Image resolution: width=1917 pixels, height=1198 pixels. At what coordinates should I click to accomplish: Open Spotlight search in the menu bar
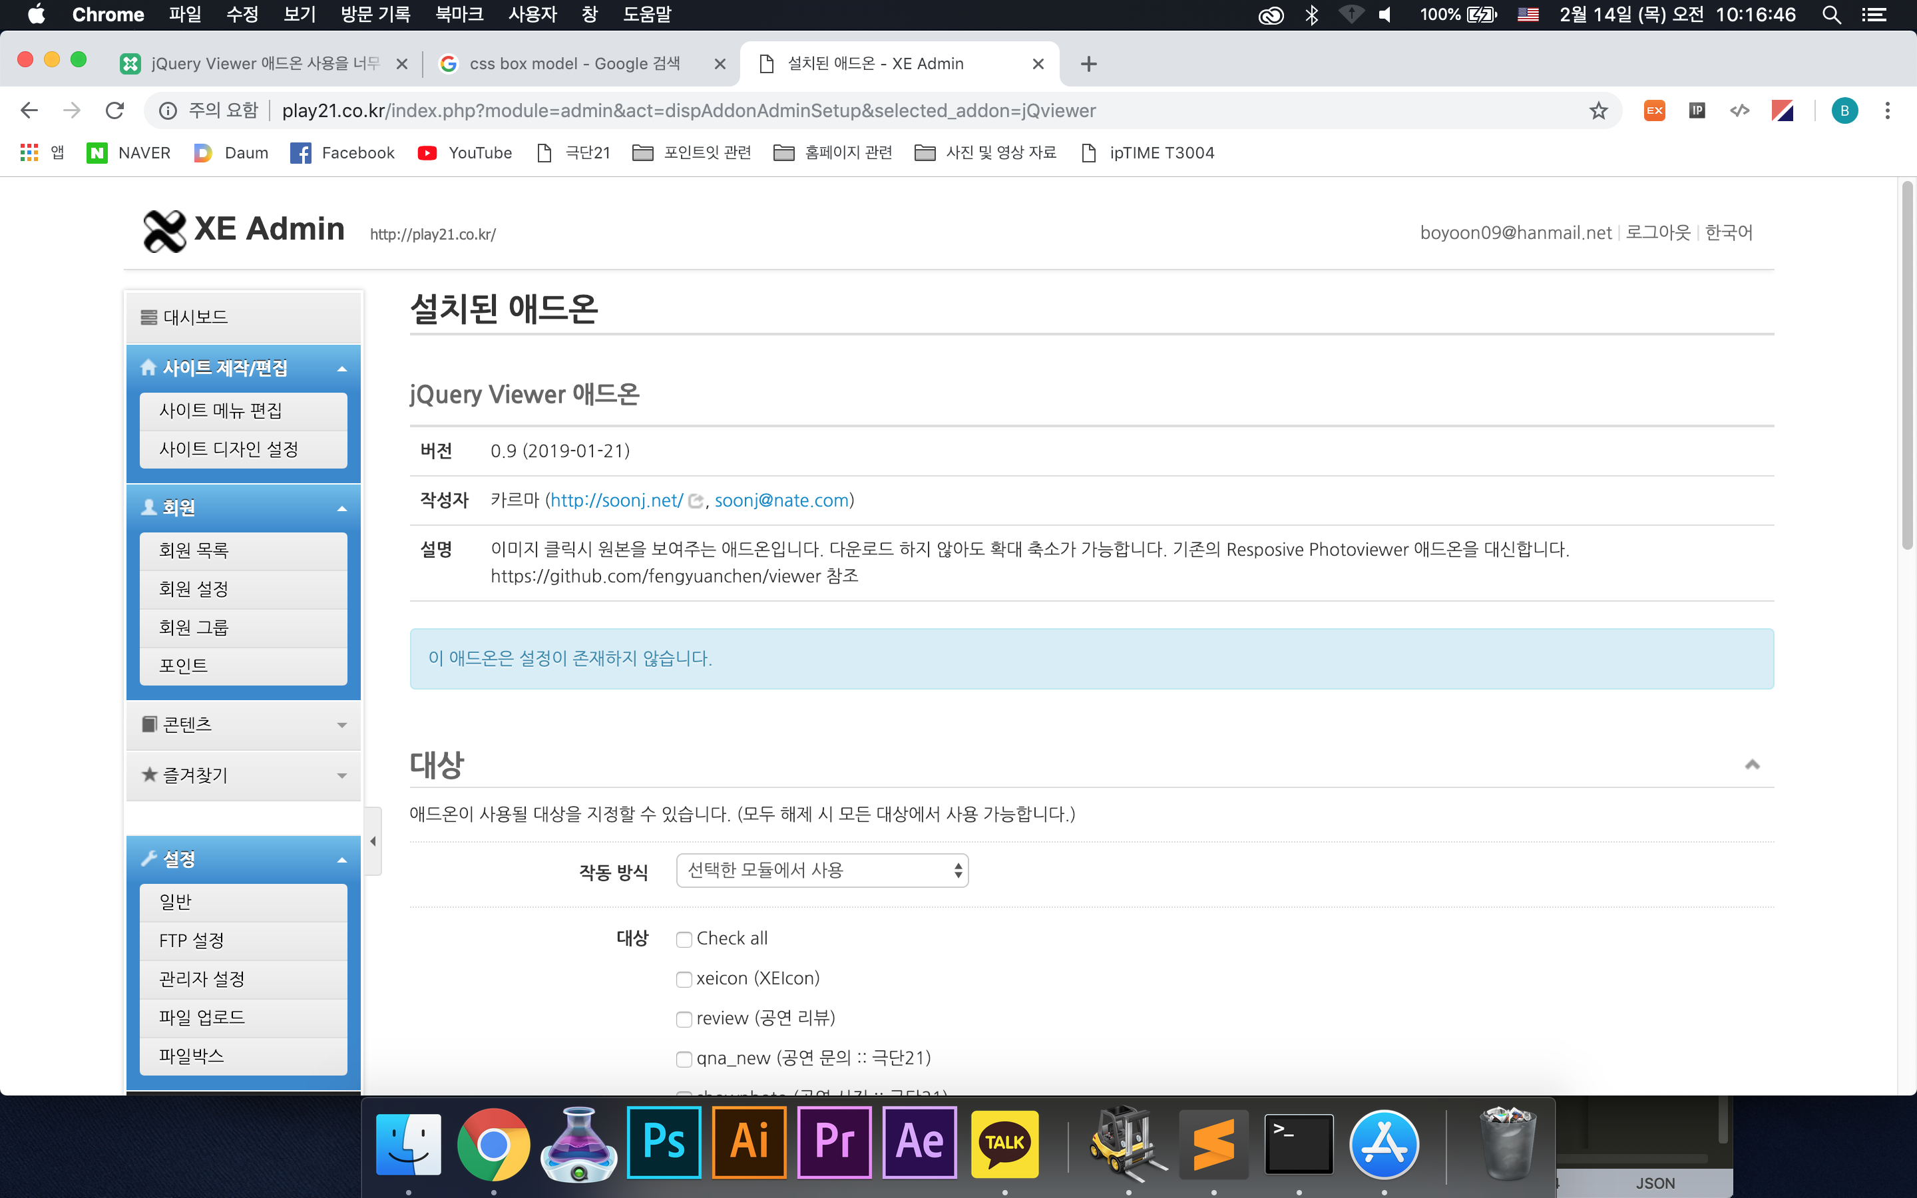pos(1830,14)
